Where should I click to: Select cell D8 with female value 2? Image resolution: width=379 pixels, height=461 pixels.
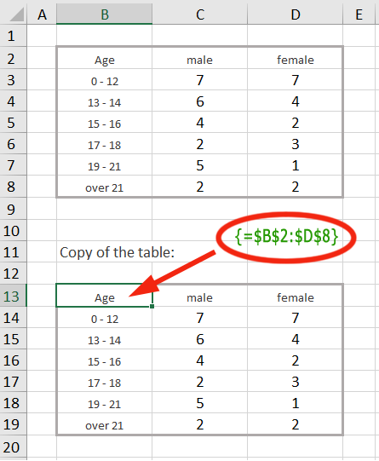point(296,187)
